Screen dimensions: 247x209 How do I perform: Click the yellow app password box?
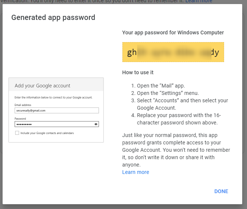click(173, 52)
